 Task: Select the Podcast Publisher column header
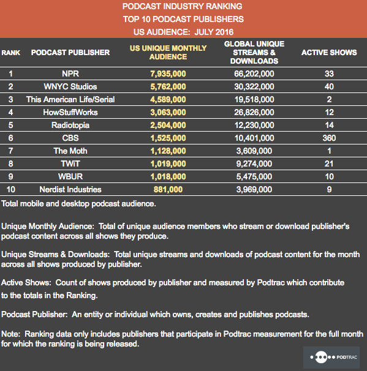point(70,52)
